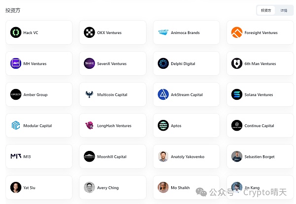The width and height of the screenshot is (296, 204).
Task: Click the 投资方 section heading
Action: [x=13, y=10]
